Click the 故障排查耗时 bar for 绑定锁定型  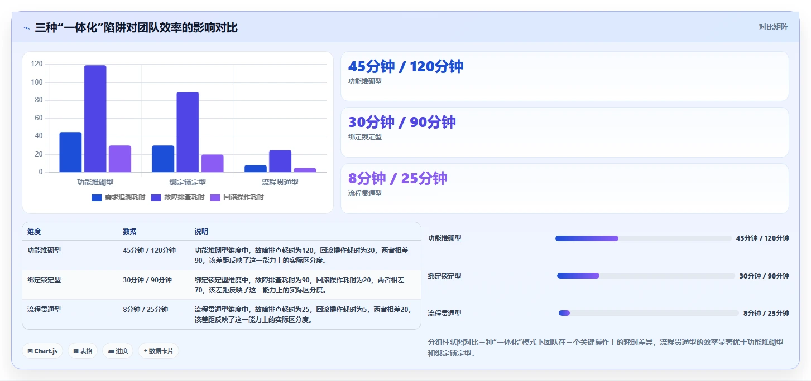(x=188, y=132)
